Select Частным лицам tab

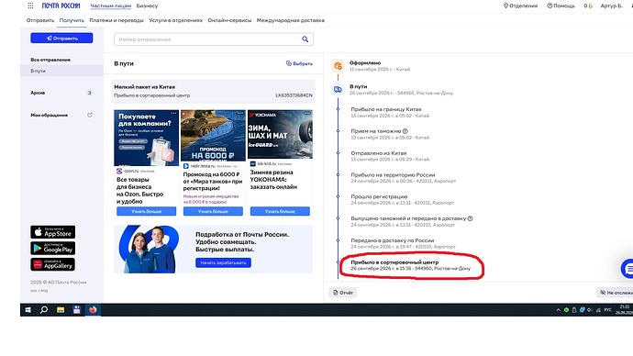pos(111,6)
